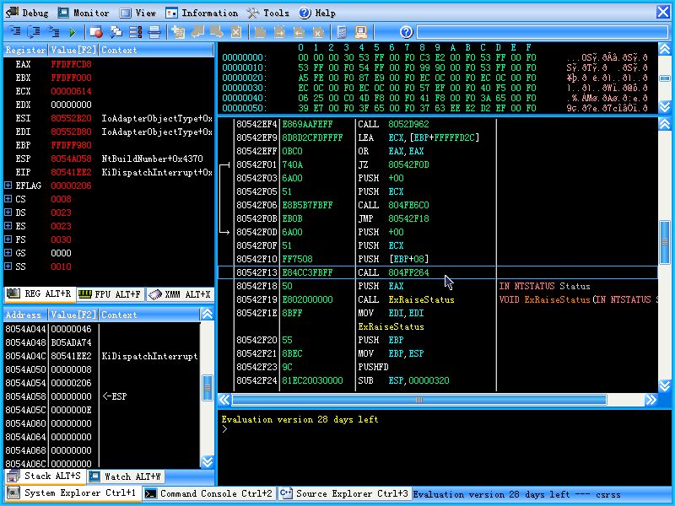
Task: Click stack panel Address column header
Action: 25,315
